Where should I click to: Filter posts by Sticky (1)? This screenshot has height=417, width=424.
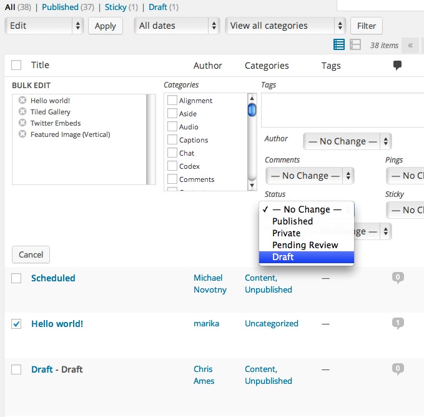pyautogui.click(x=121, y=7)
